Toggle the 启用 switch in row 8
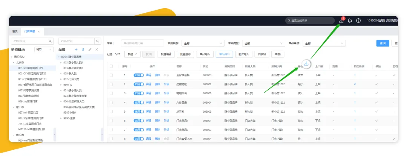This screenshot has width=407, height=158. pyautogui.click(x=139, y=138)
